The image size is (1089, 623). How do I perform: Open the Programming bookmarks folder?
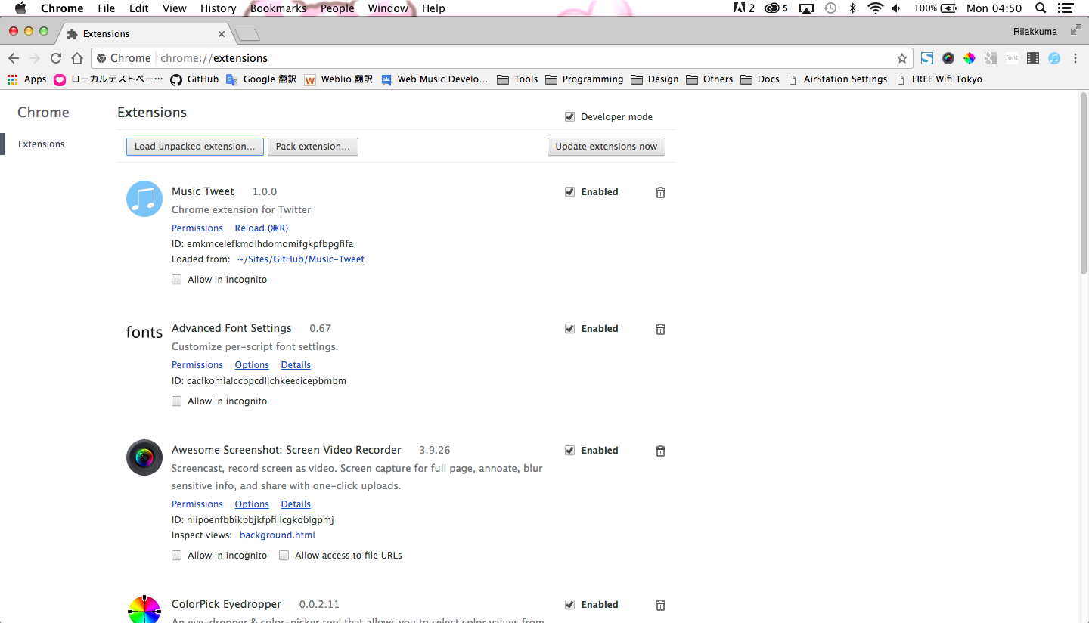pyautogui.click(x=584, y=79)
